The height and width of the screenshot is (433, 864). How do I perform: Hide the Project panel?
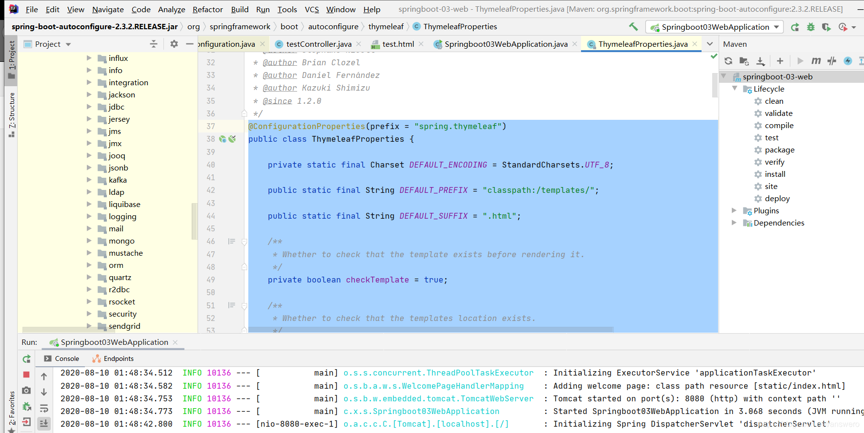[190, 44]
